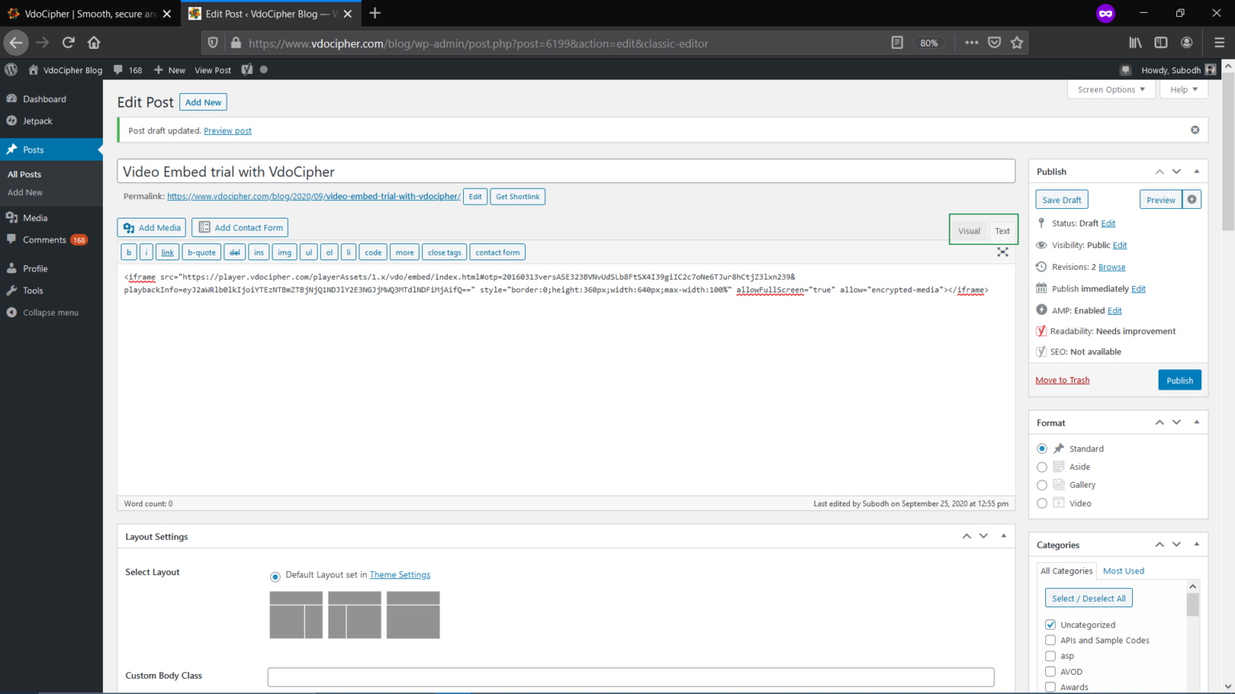The height and width of the screenshot is (694, 1235).
Task: Click Get Shortlink button
Action: [517, 196]
